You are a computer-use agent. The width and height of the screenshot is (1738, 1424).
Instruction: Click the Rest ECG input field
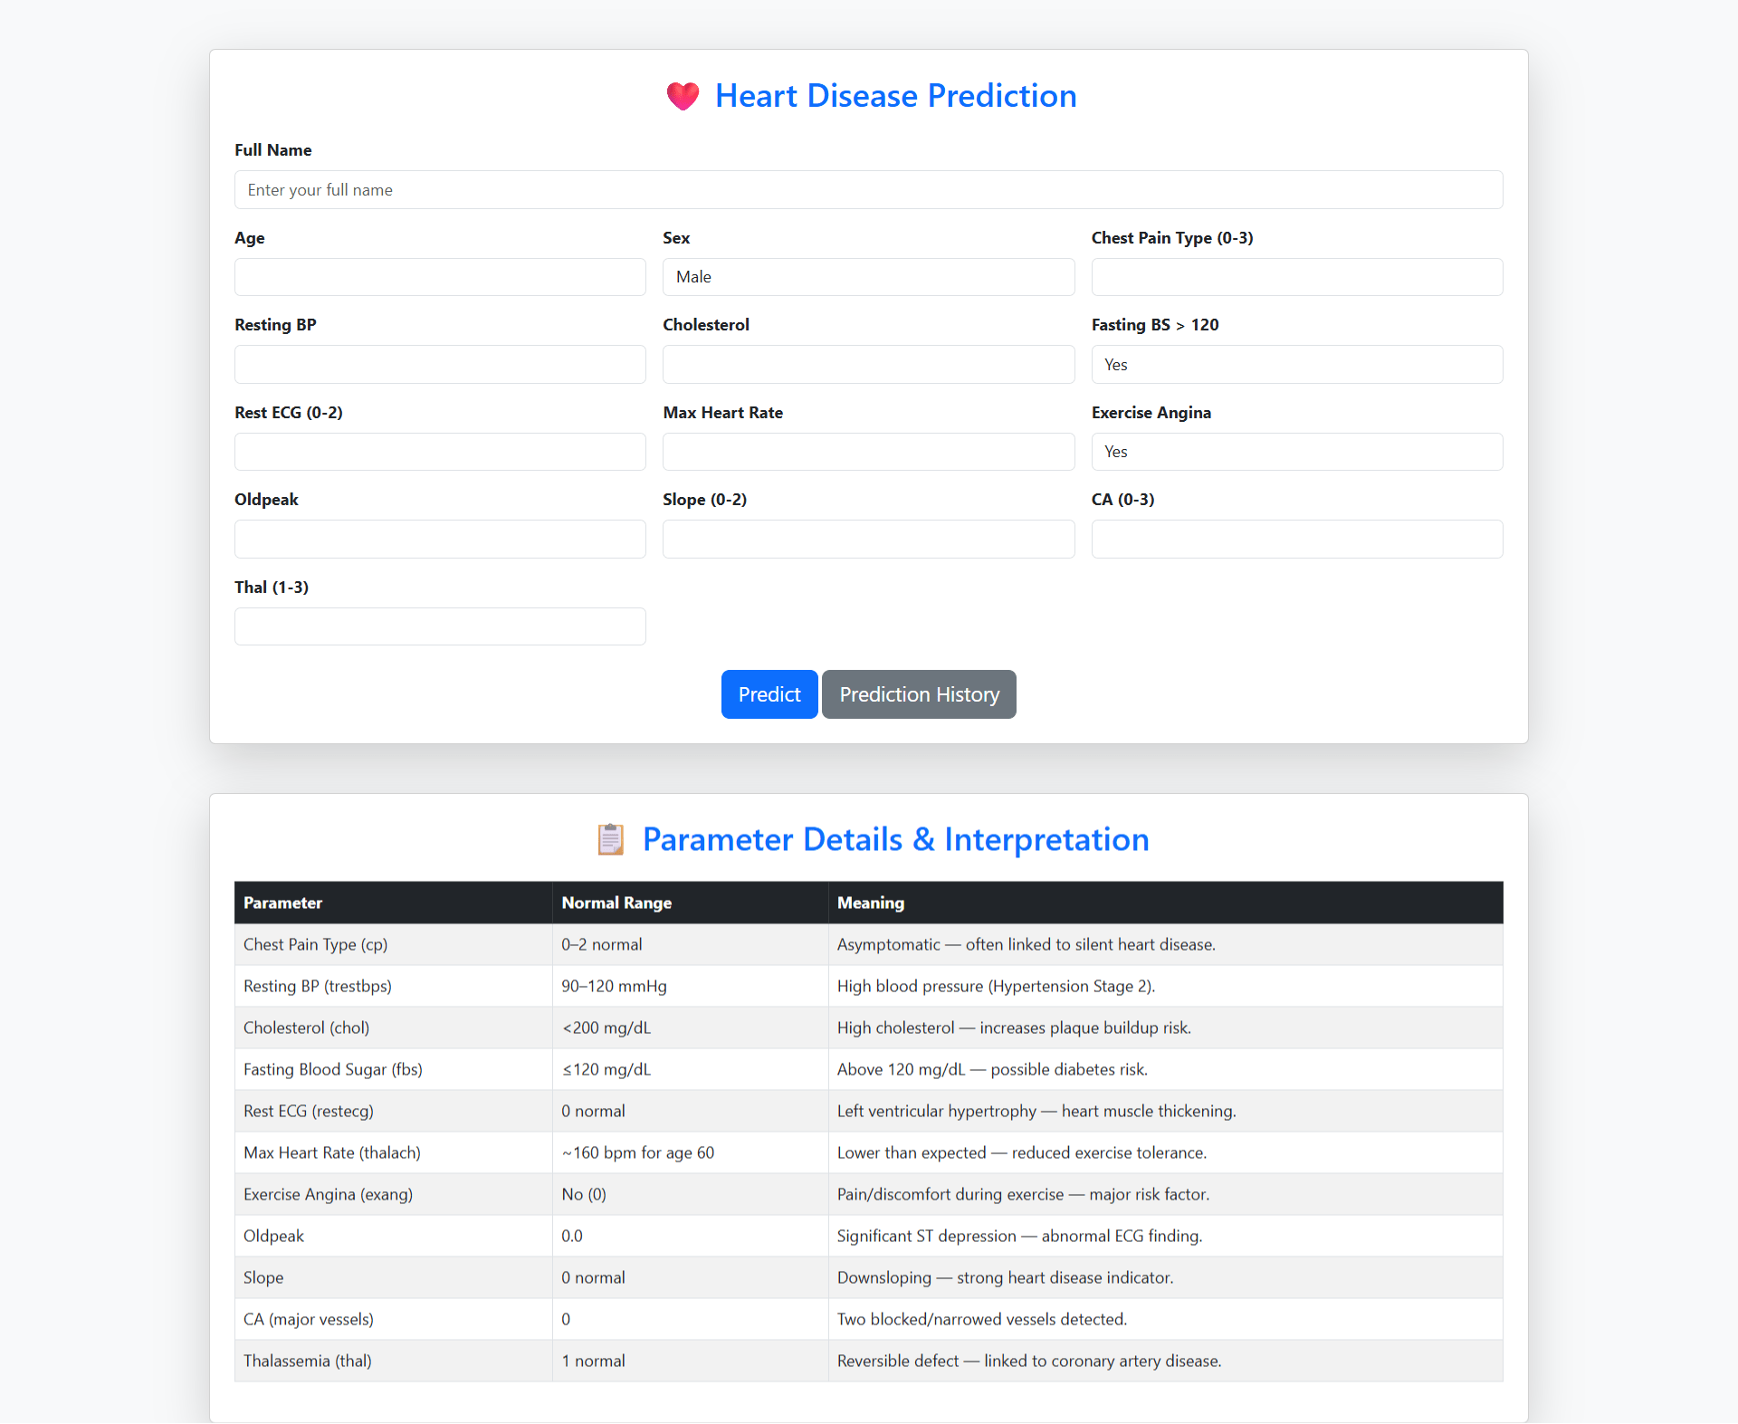(x=440, y=451)
